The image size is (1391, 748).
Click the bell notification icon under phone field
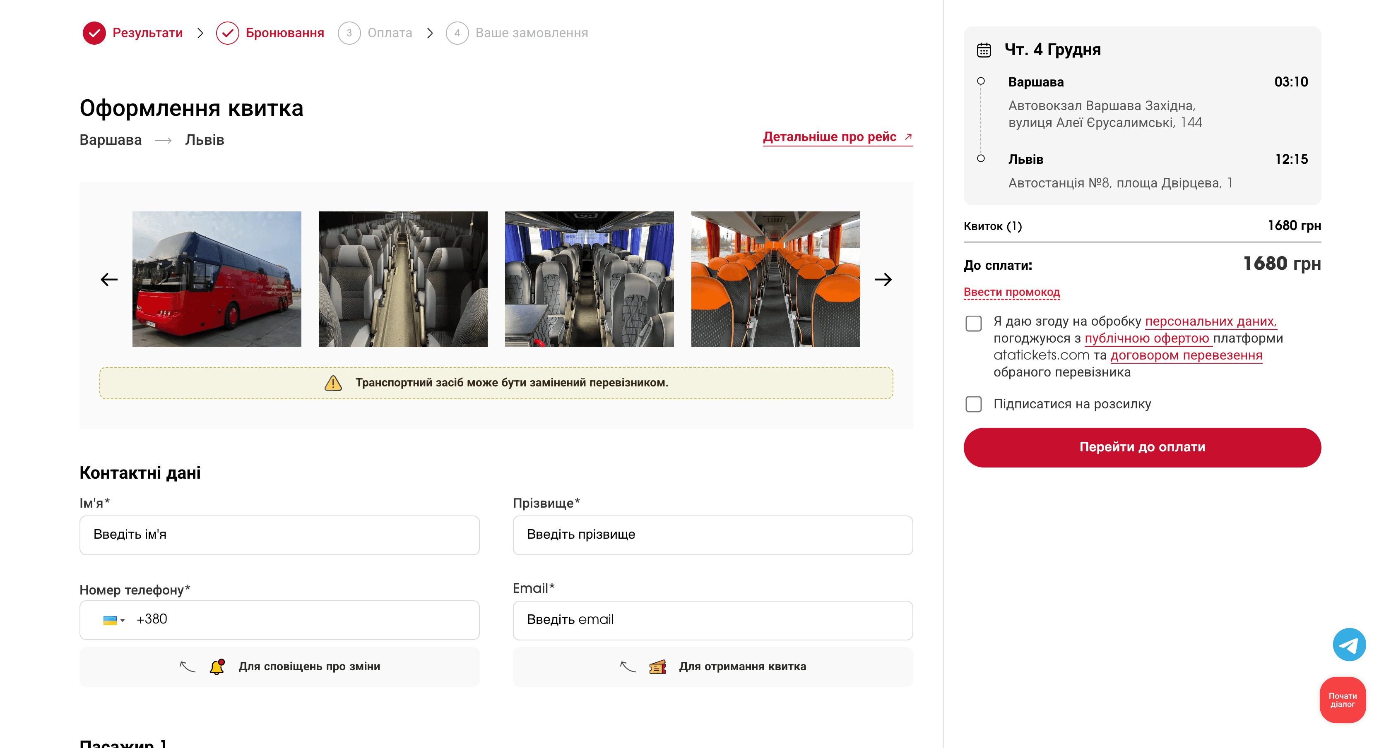[x=217, y=666]
